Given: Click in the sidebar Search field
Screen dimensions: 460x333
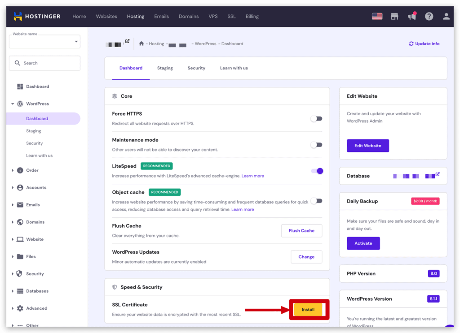Looking at the screenshot, I should [x=44, y=63].
